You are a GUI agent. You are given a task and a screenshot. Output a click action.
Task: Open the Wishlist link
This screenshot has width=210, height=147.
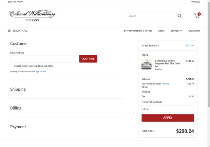tap(195, 2)
